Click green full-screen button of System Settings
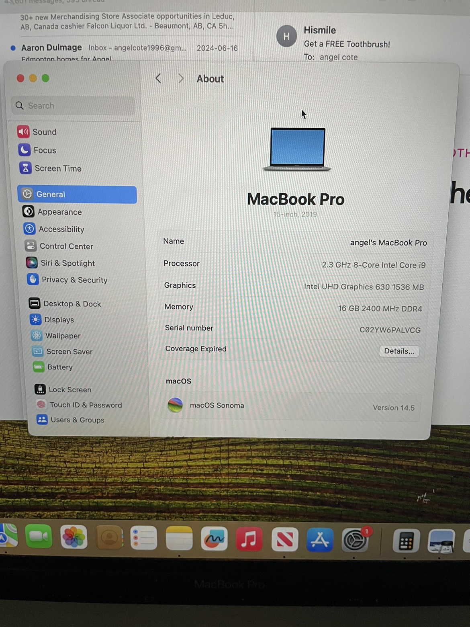Viewport: 470px width, 627px height. [45, 78]
